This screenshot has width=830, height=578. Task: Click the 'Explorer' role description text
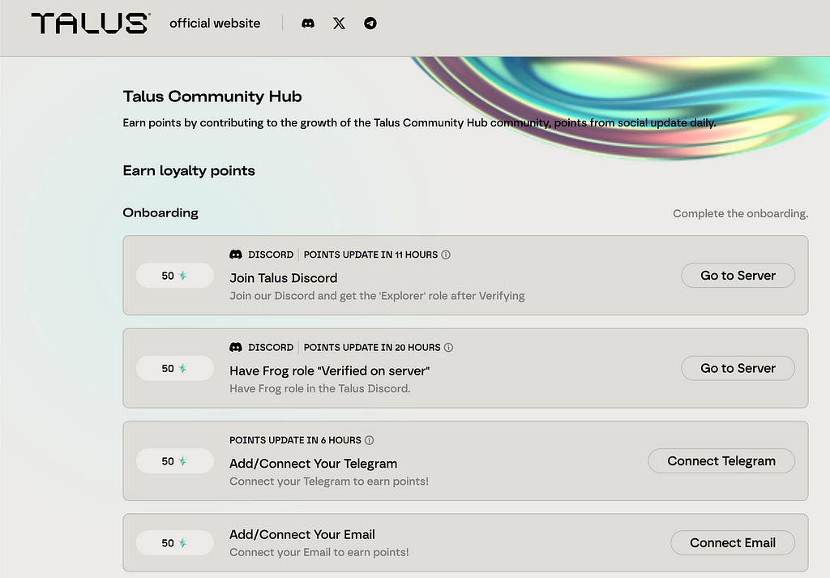click(377, 296)
